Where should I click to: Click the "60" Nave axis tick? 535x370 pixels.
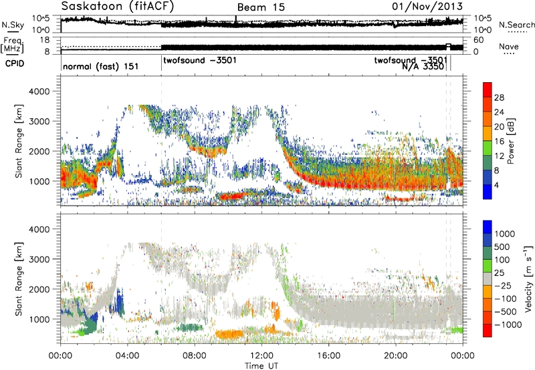(x=479, y=40)
